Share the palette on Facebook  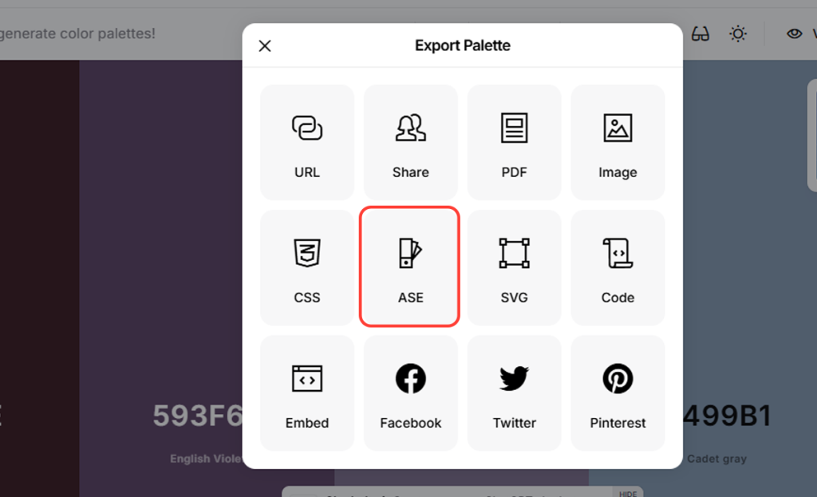411,392
